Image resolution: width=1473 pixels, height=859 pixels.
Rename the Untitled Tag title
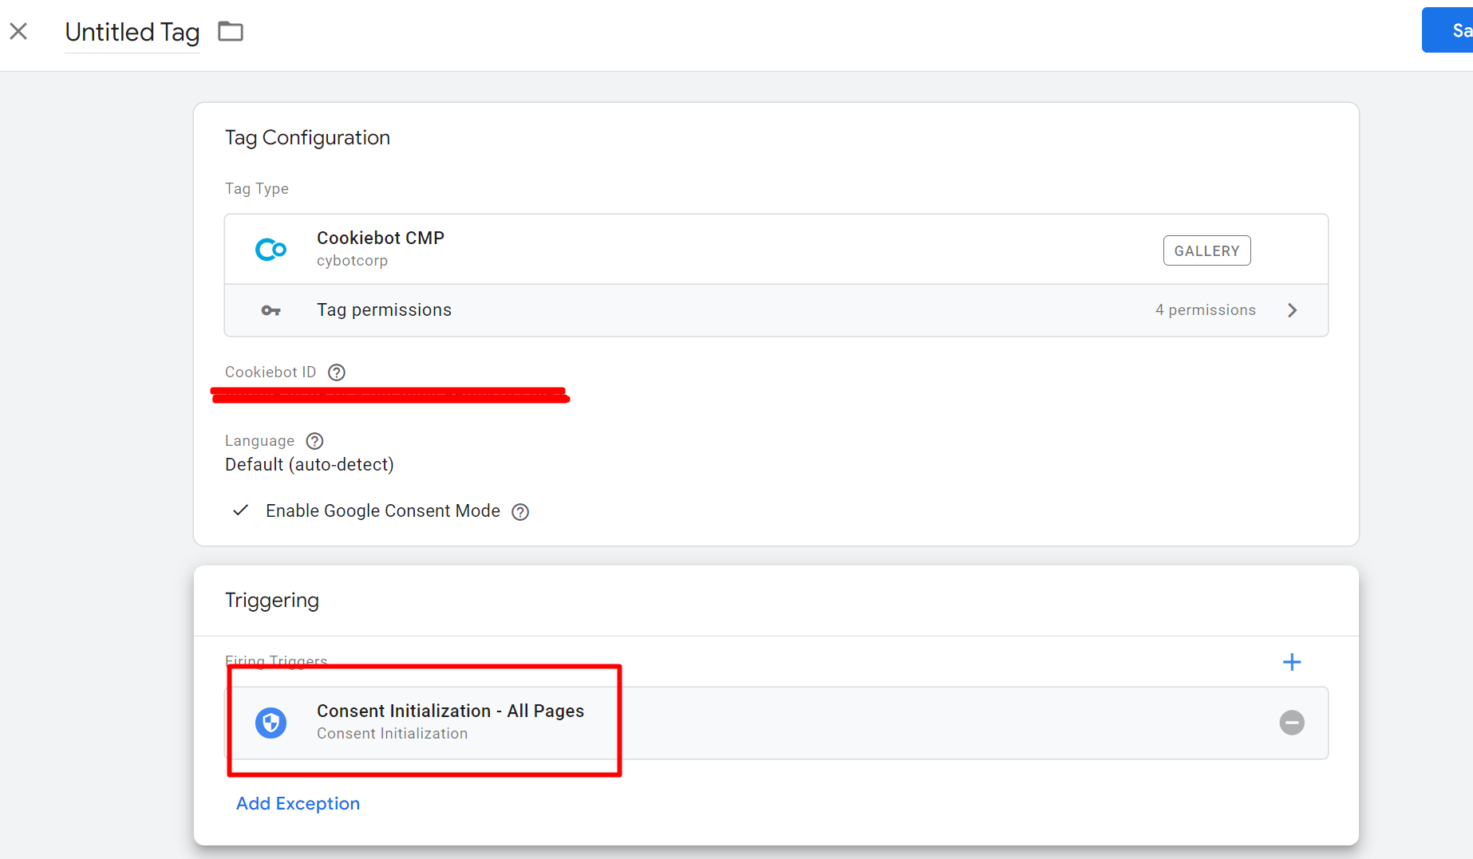(x=132, y=32)
